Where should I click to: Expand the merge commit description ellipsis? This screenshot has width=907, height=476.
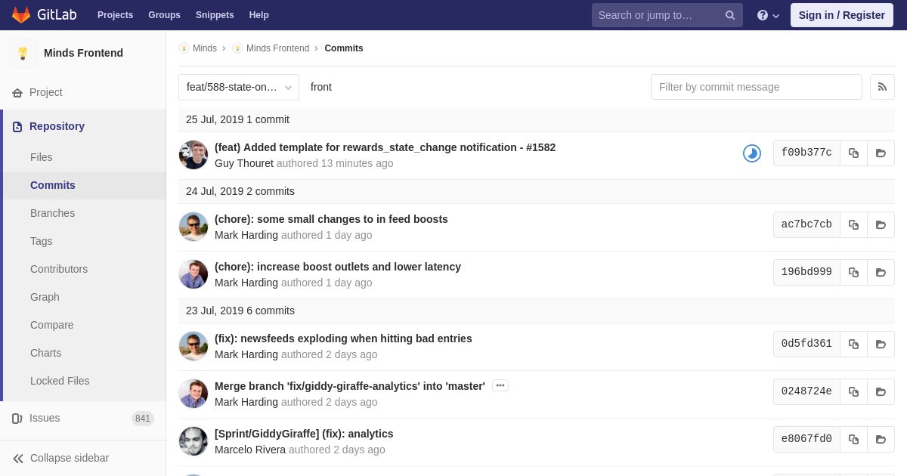500,385
